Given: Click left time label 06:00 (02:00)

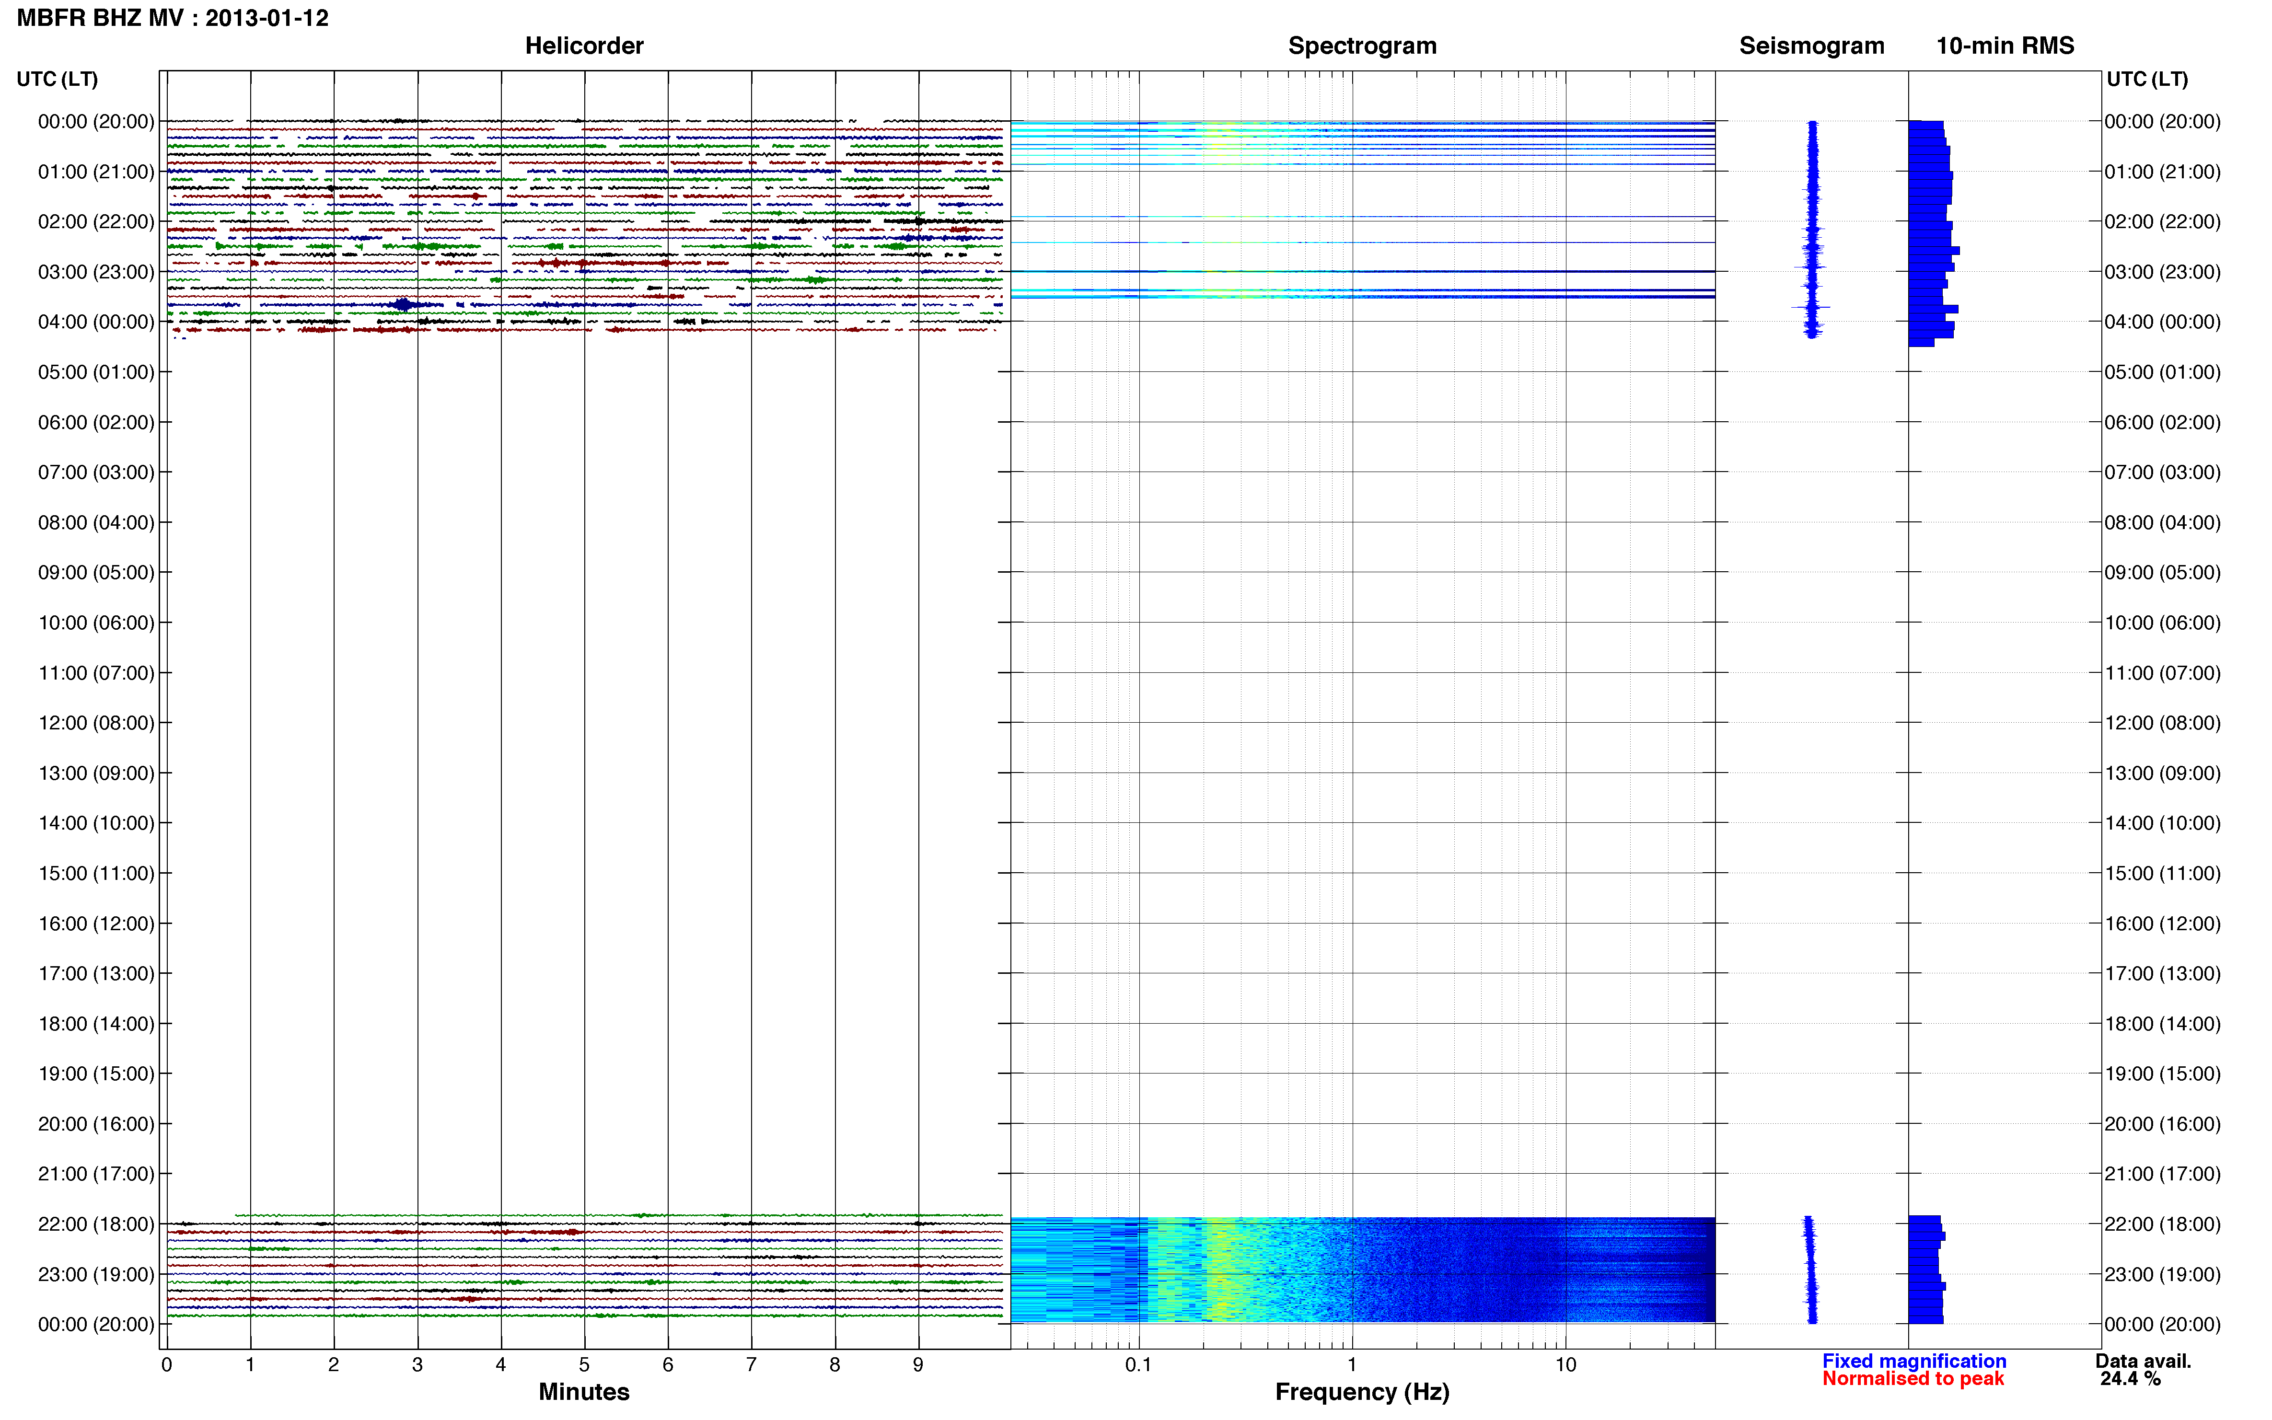Looking at the screenshot, I should tap(96, 423).
